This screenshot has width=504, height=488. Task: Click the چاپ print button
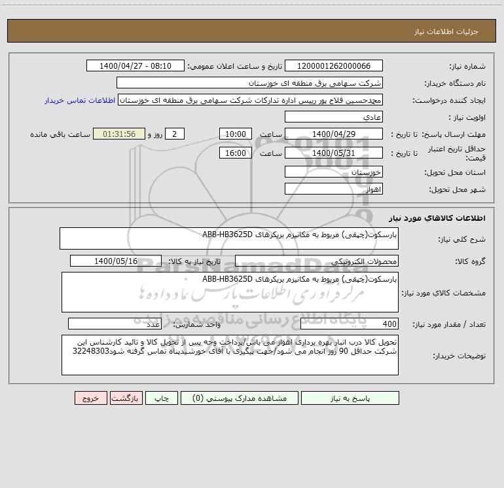[x=162, y=398]
